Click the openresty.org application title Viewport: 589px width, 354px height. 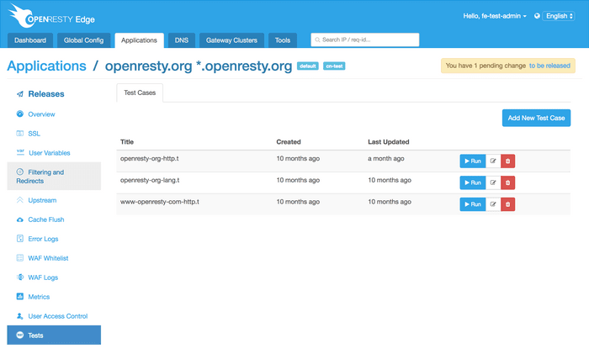[199, 66]
